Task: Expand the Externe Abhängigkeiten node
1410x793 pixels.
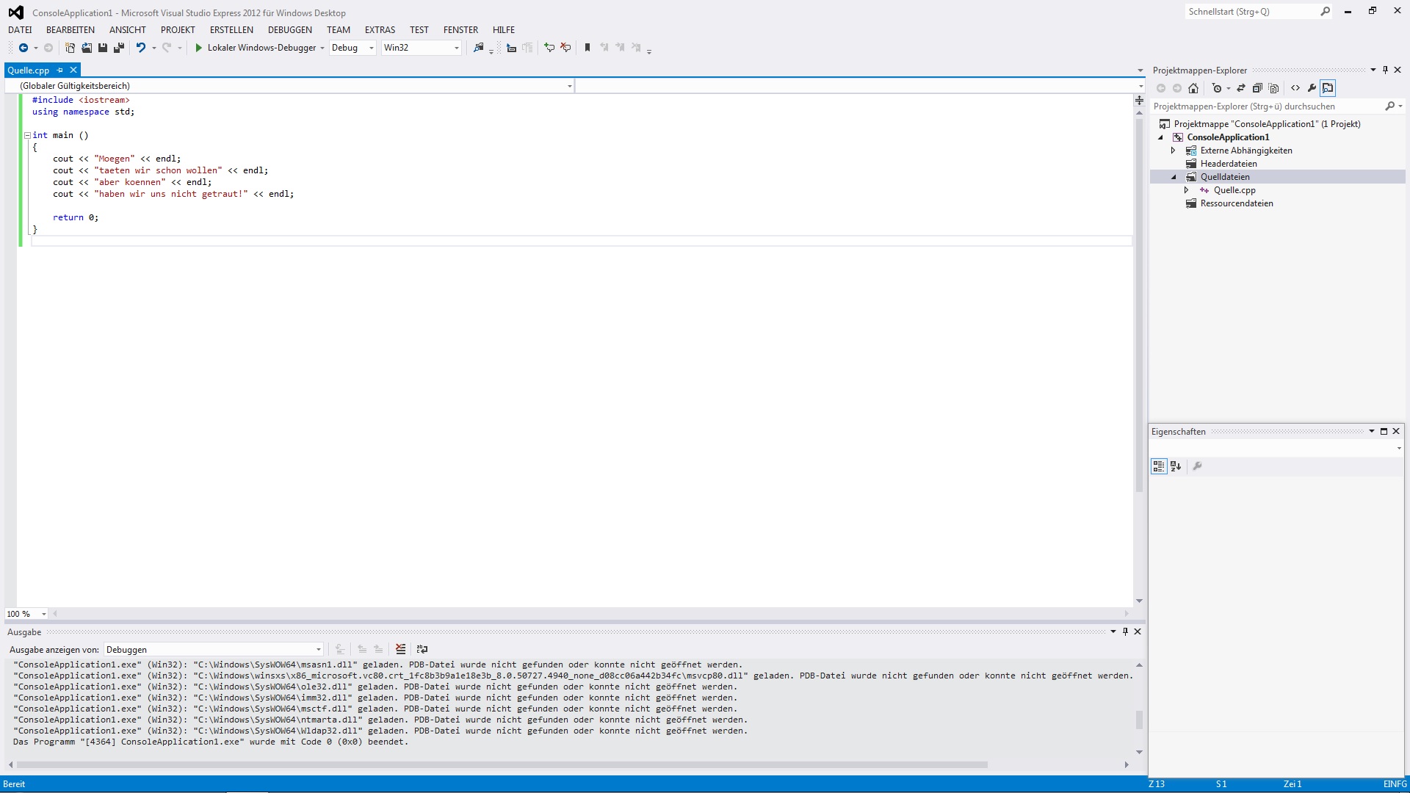Action: [1173, 151]
